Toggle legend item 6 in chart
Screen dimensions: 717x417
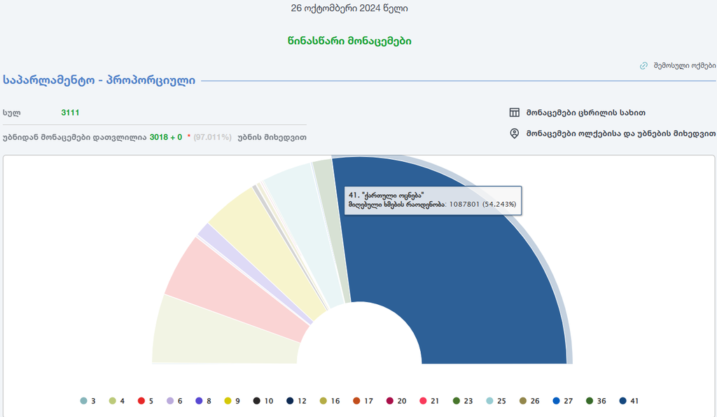click(174, 401)
